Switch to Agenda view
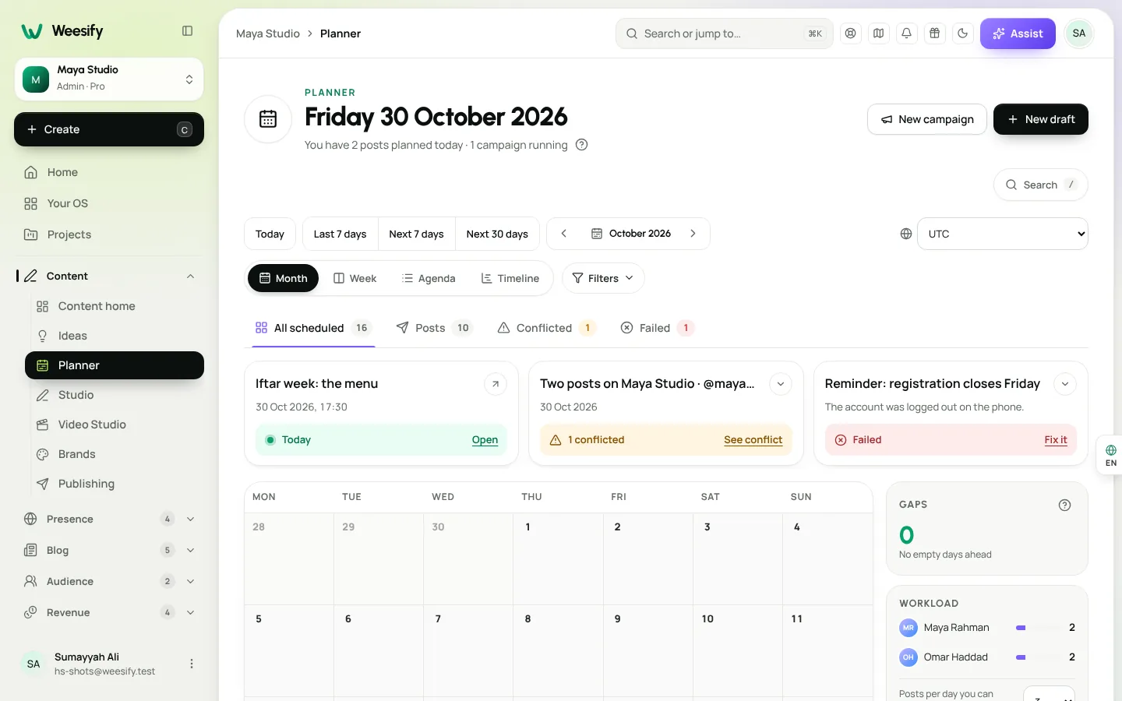The height and width of the screenshot is (701, 1122). 429,278
